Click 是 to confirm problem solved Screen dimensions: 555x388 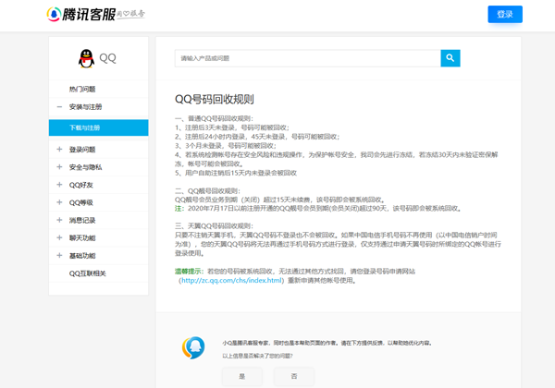(x=241, y=376)
